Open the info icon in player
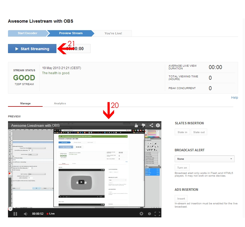245x227 pixels. point(158,125)
